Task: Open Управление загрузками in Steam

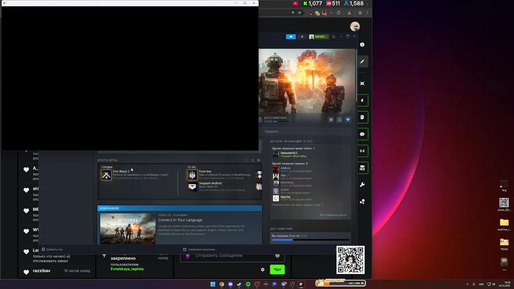Action: click(x=199, y=249)
